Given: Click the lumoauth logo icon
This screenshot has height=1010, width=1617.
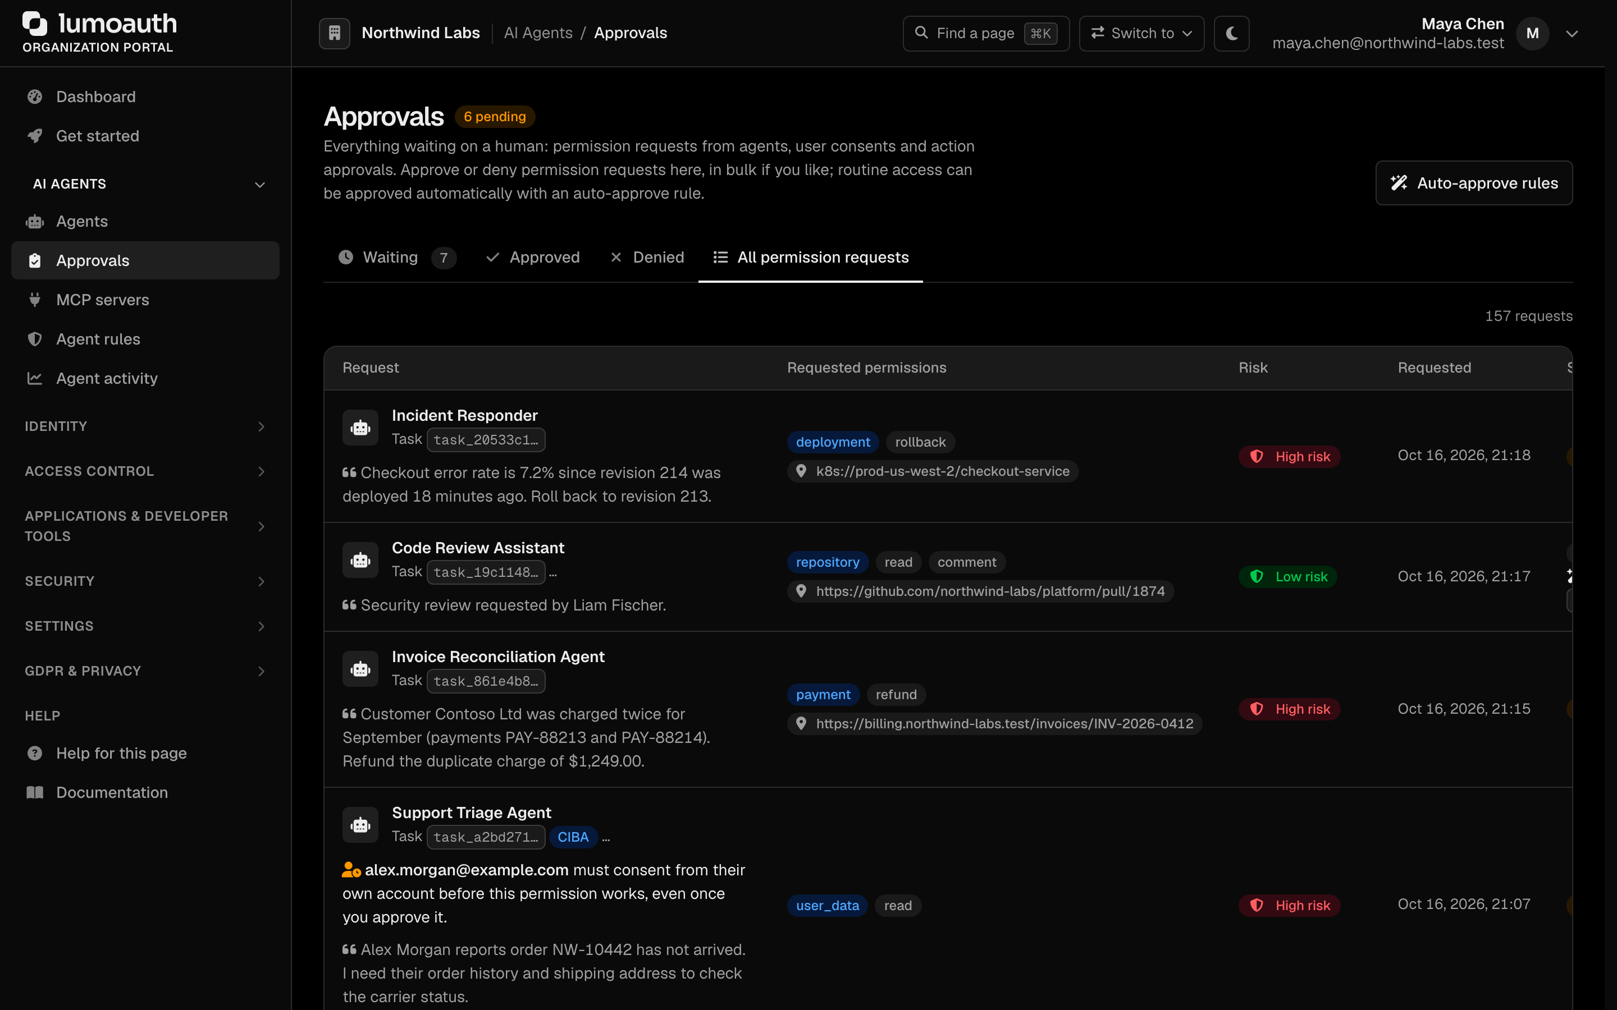Looking at the screenshot, I should pos(35,24).
